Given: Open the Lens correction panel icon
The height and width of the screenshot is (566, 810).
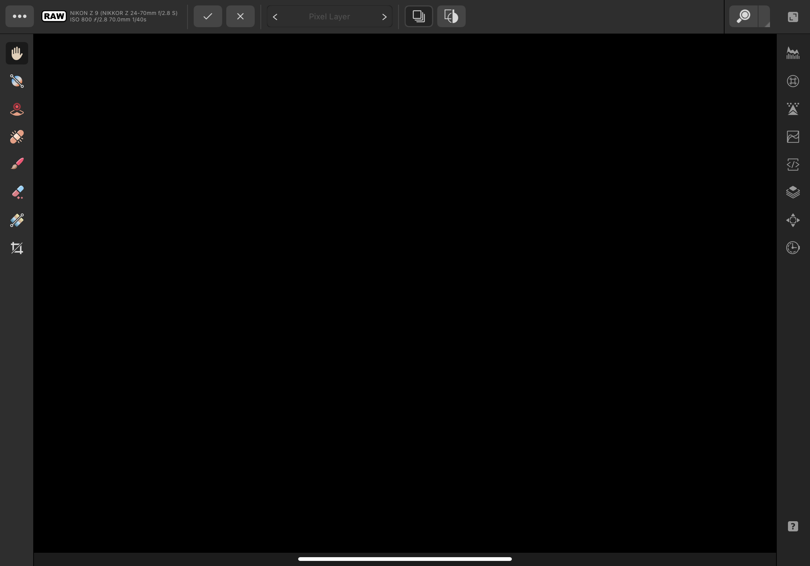Looking at the screenshot, I should coord(793,81).
